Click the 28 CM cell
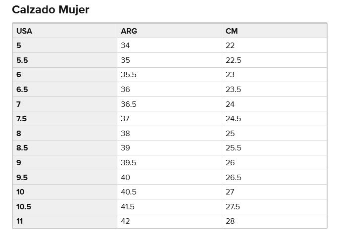Viewport: 341px width, 239px height. (x=274, y=221)
